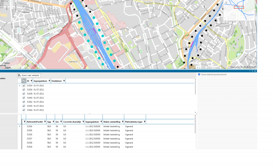274x166 pixels.
Task: Sort by the ID column header
Action: 28,81
